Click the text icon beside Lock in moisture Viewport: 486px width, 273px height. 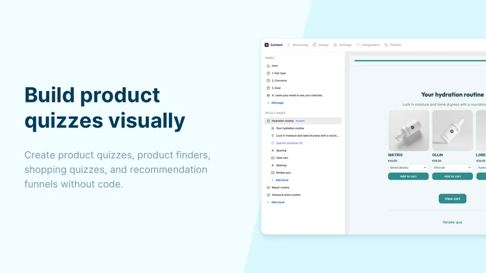[273, 135]
